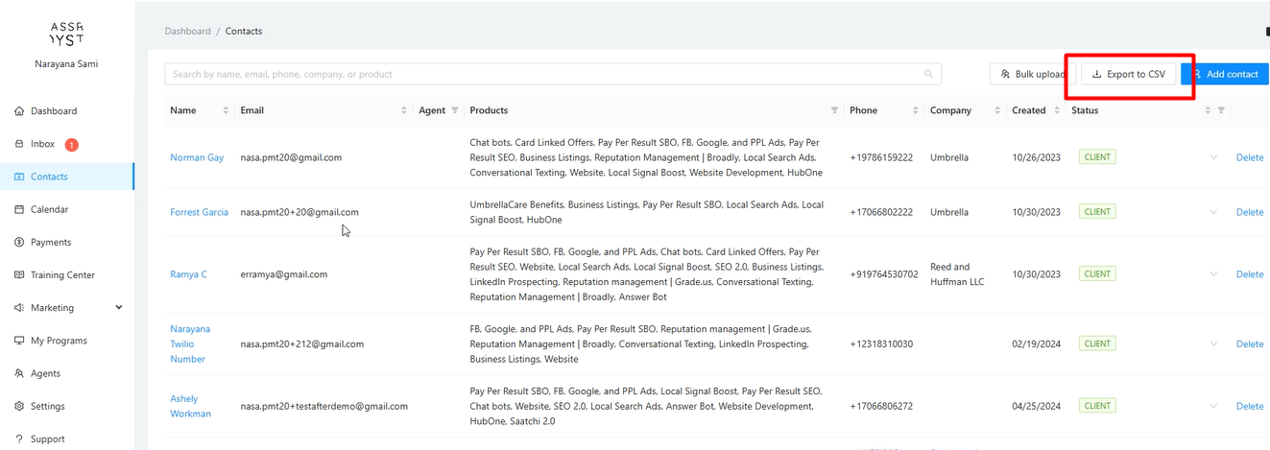
Task: Open My Programs monitor icon
Action: (20, 341)
